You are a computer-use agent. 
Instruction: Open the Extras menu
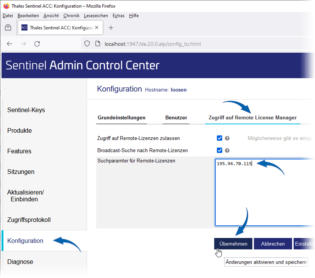(118, 16)
